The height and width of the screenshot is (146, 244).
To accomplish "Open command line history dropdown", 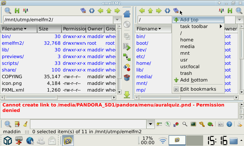I will [150, 124].
